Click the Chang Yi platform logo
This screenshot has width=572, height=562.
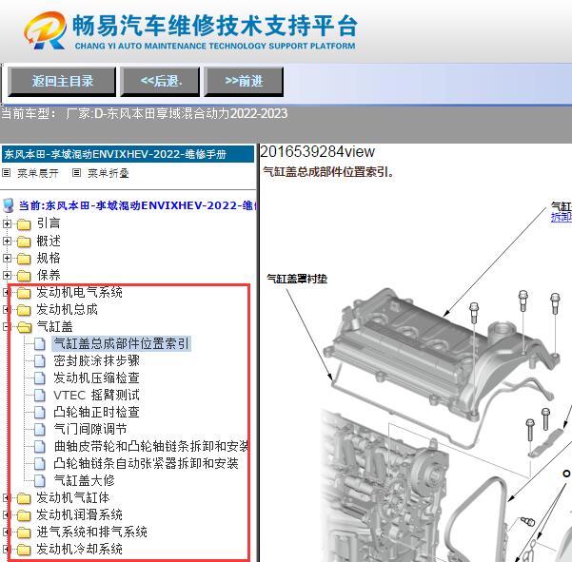[x=46, y=30]
